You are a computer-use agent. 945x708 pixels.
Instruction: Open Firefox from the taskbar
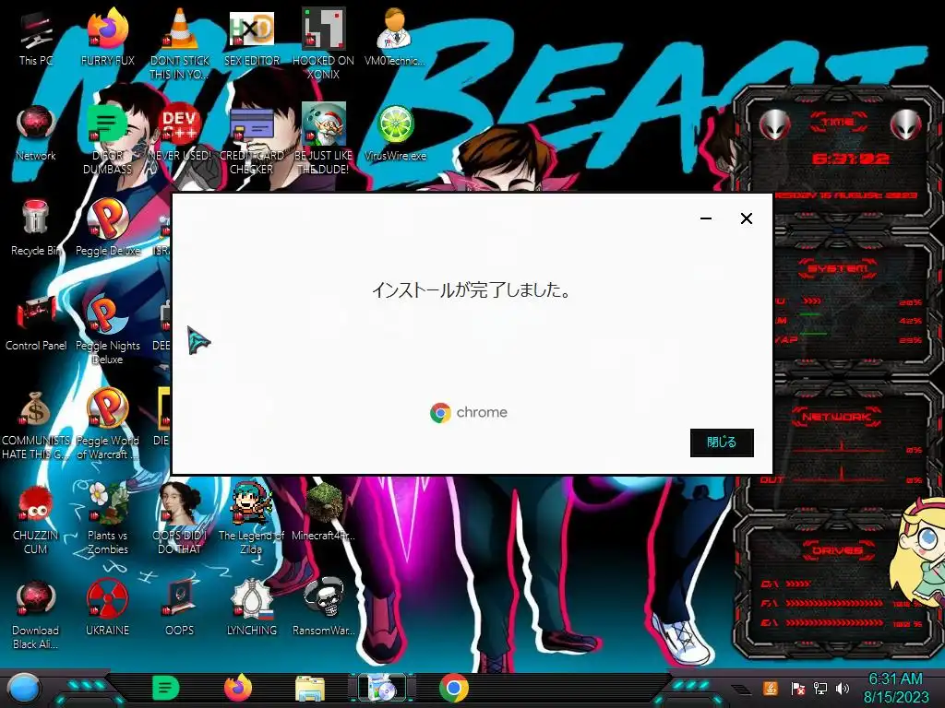pyautogui.click(x=238, y=688)
